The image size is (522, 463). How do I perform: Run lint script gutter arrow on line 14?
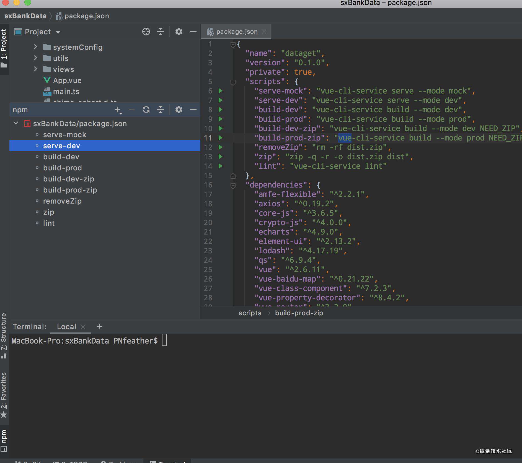221,166
